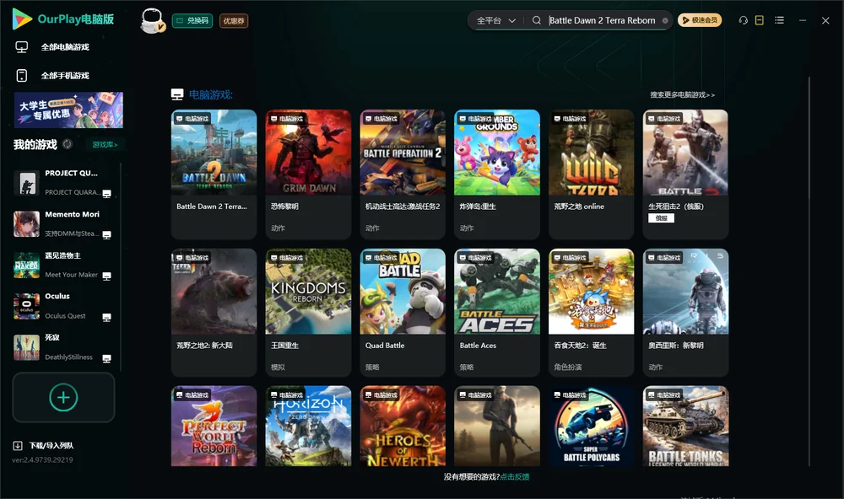Open 吞食天地2: 诞生 game card
The height and width of the screenshot is (499, 844).
(x=592, y=313)
